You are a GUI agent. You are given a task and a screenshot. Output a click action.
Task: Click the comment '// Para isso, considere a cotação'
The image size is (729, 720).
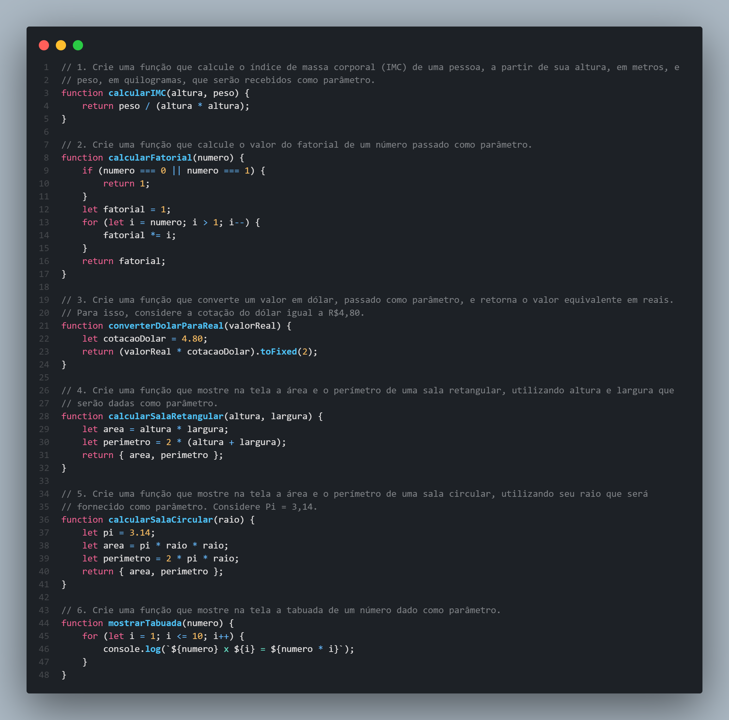pyautogui.click(x=213, y=313)
